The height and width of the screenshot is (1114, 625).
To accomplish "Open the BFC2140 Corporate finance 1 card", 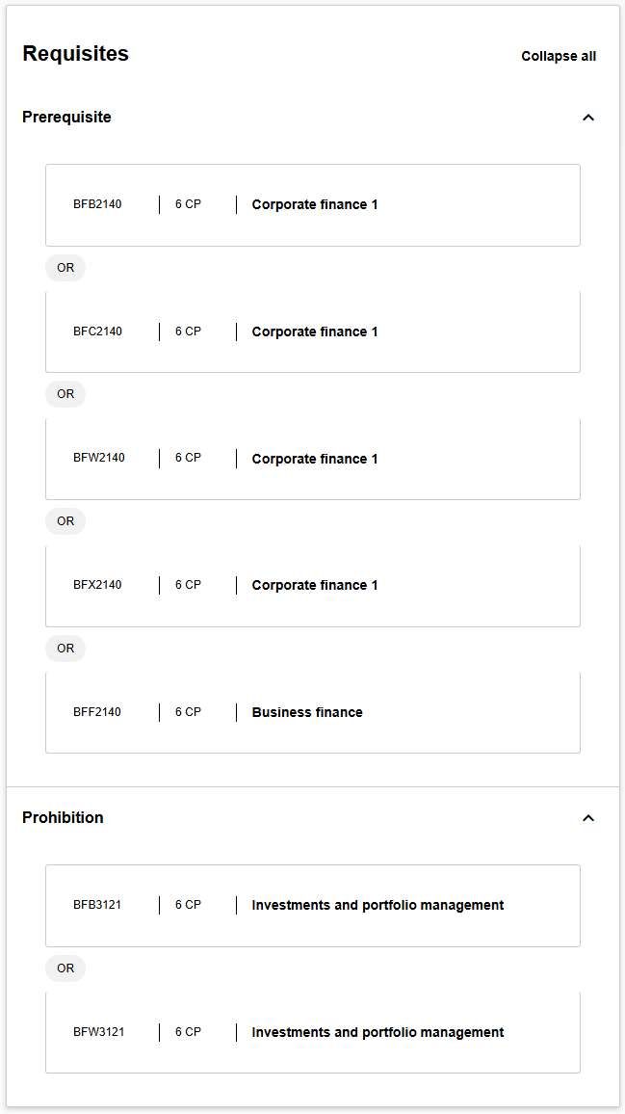I will point(313,332).
